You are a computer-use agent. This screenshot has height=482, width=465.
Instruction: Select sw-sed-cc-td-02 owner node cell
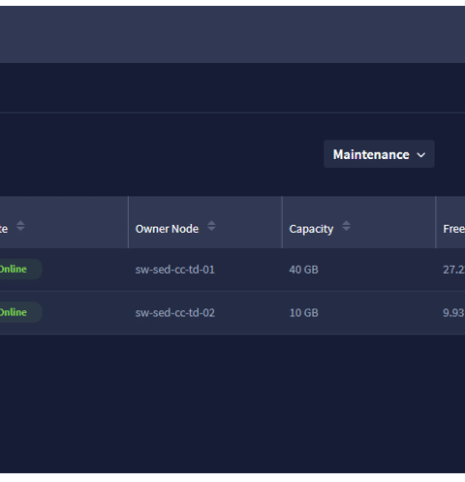pos(175,312)
